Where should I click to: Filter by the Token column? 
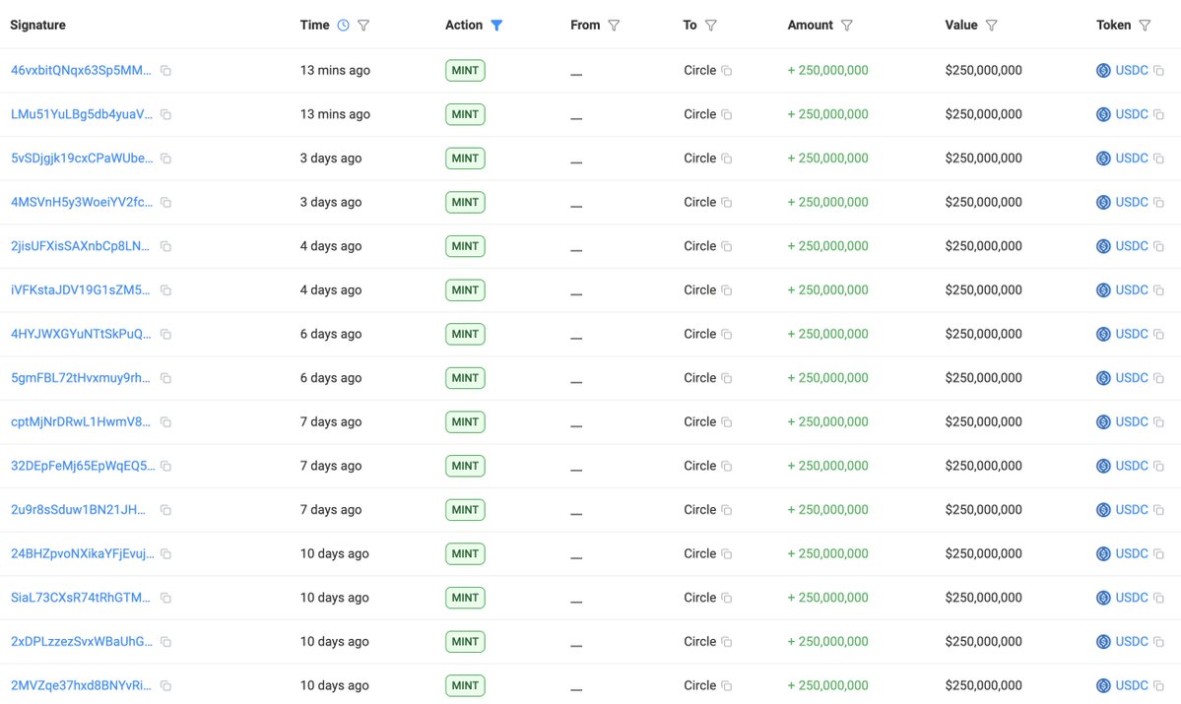[x=1145, y=26]
